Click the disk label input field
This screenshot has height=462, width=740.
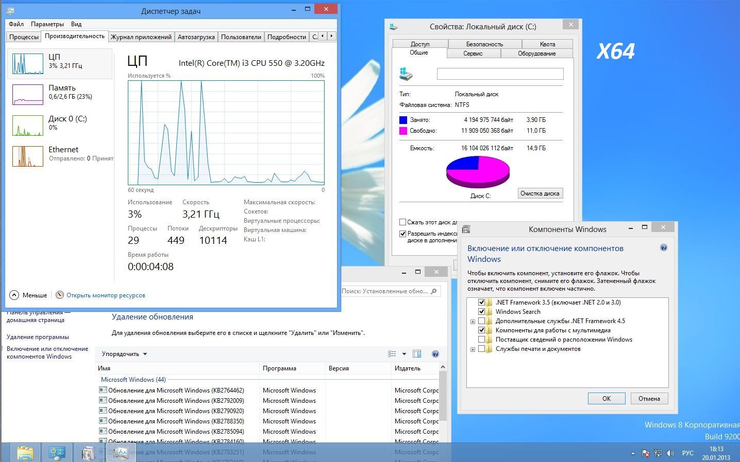tap(500, 74)
